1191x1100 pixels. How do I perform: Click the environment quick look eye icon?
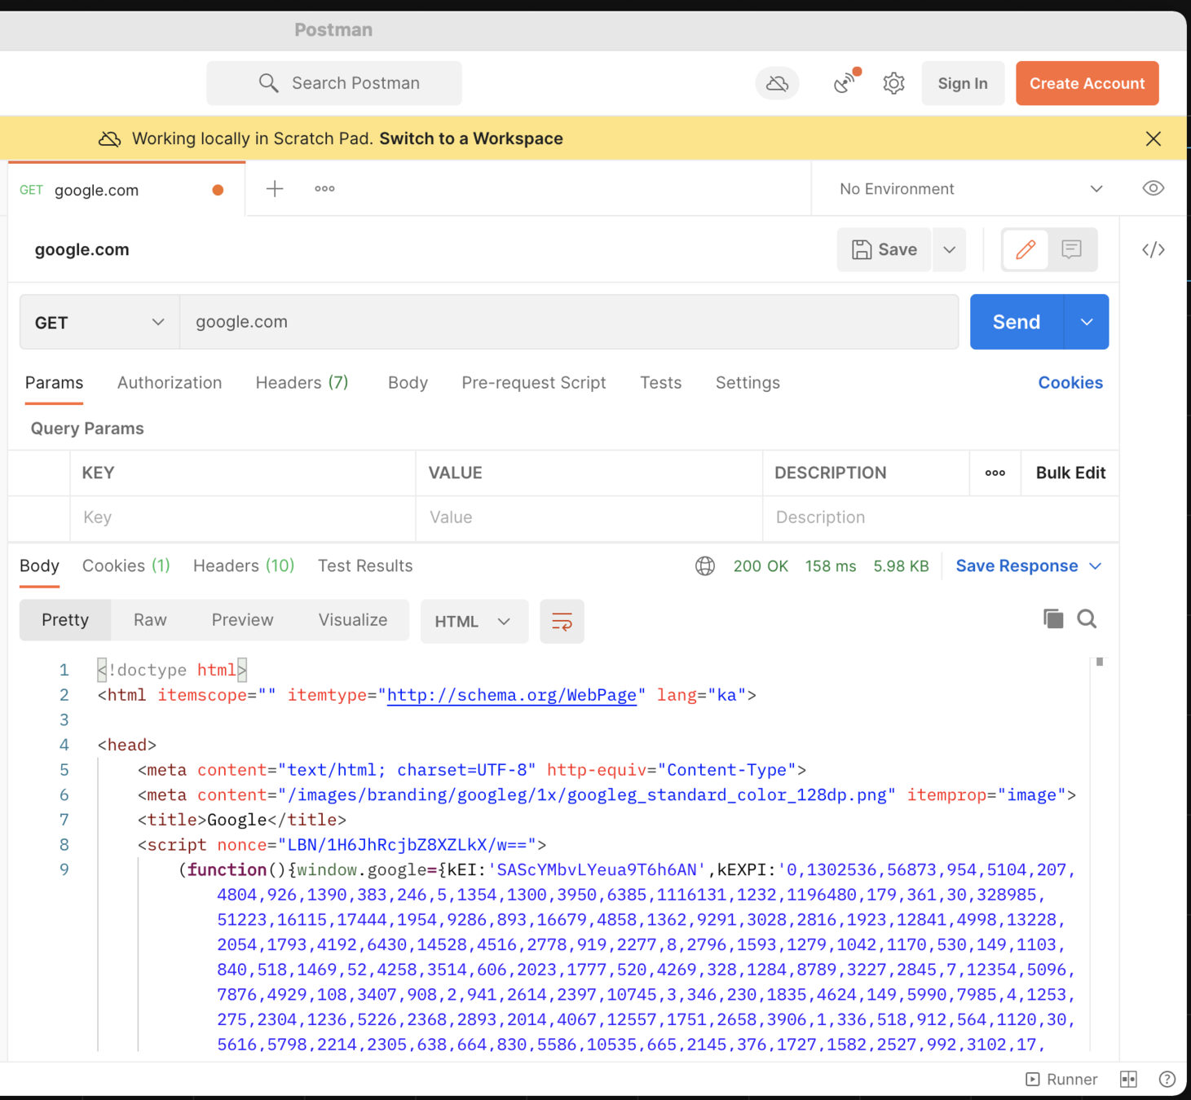pos(1153,188)
